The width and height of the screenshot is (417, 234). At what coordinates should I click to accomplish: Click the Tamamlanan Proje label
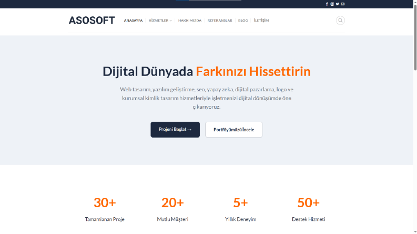[105, 219]
